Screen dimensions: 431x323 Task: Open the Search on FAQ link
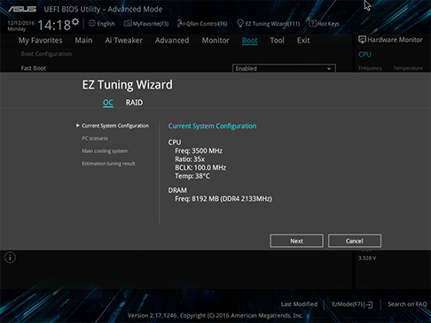407,304
